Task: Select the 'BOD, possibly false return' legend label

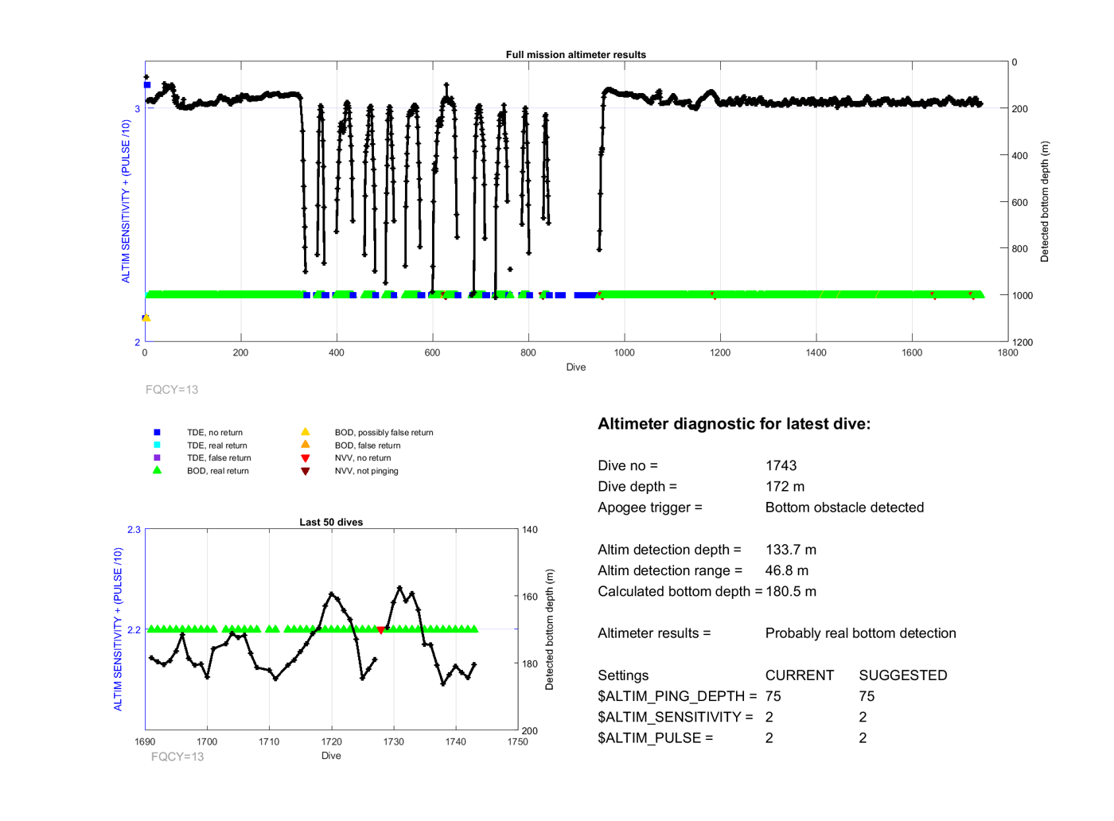Action: click(x=384, y=433)
